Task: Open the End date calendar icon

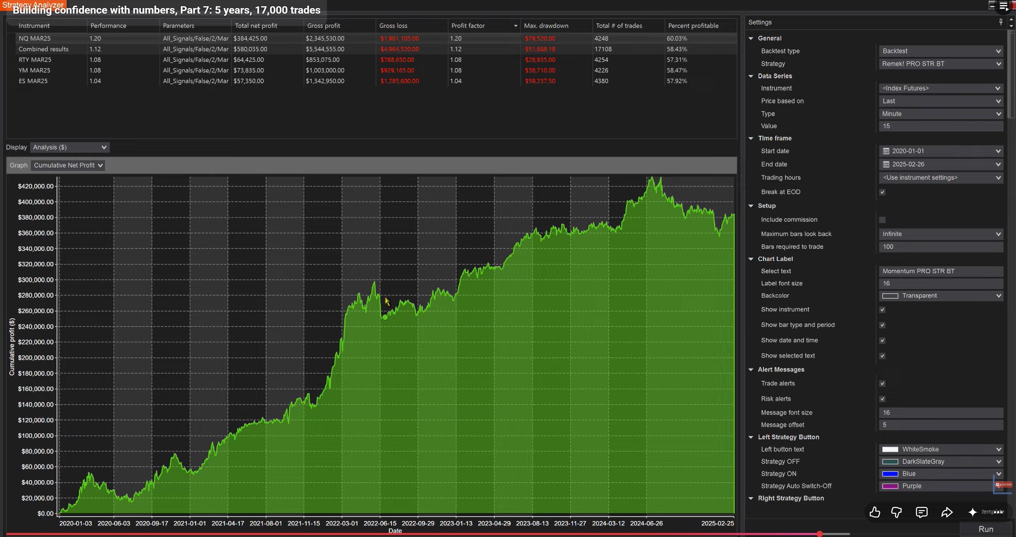Action: 886,164
